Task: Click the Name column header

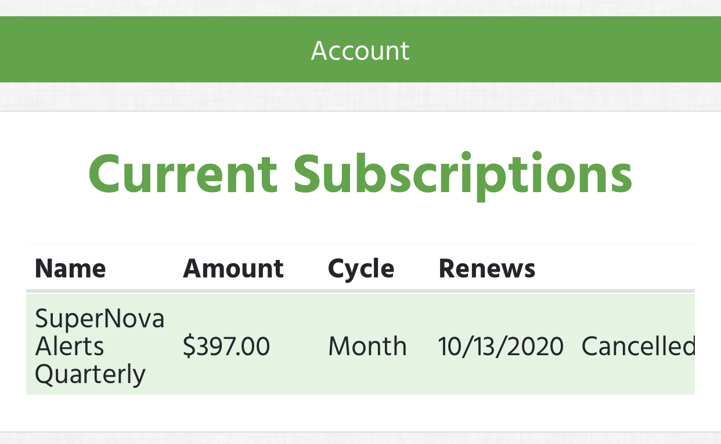Action: click(x=70, y=269)
